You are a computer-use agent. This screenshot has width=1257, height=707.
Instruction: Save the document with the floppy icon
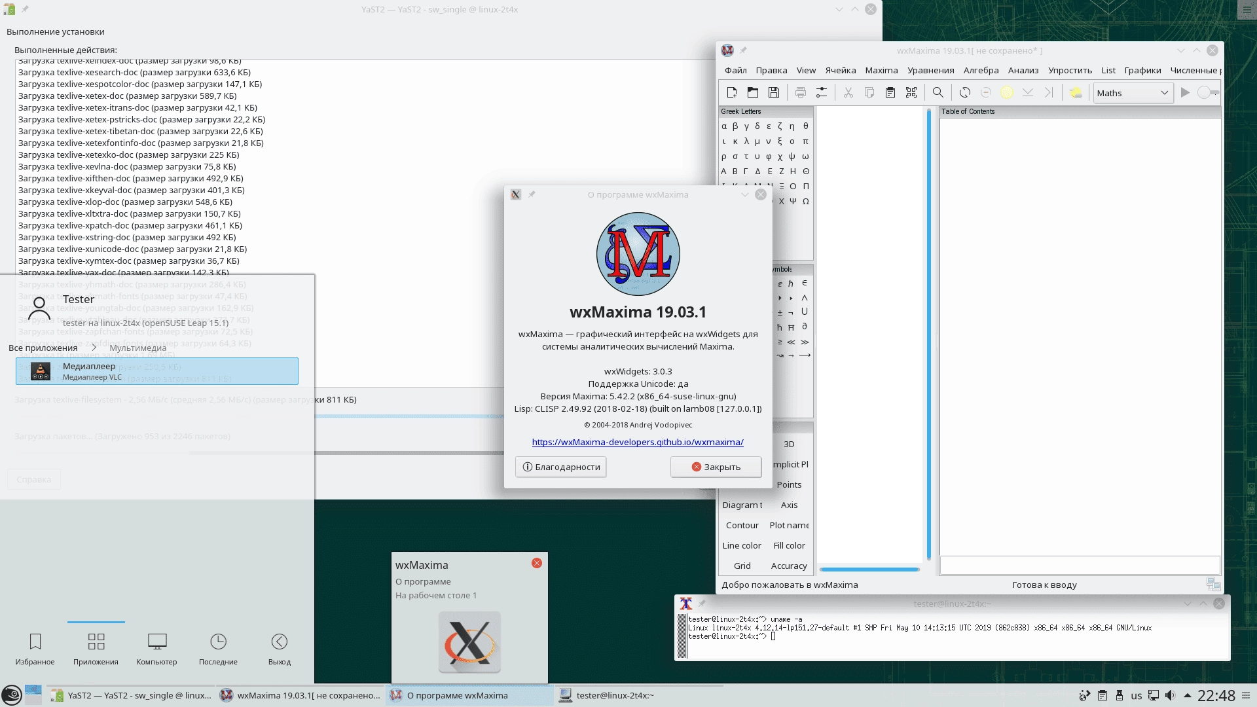pos(774,93)
